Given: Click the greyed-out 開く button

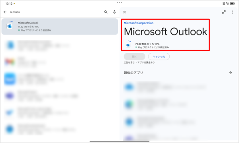Looking at the screenshot, I should 135,56.
